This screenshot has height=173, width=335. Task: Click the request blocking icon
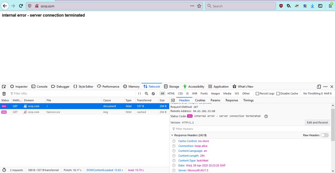153,94
